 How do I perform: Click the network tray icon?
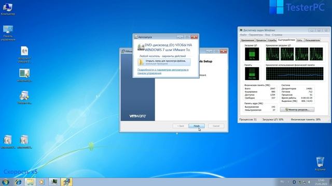pos(305,182)
